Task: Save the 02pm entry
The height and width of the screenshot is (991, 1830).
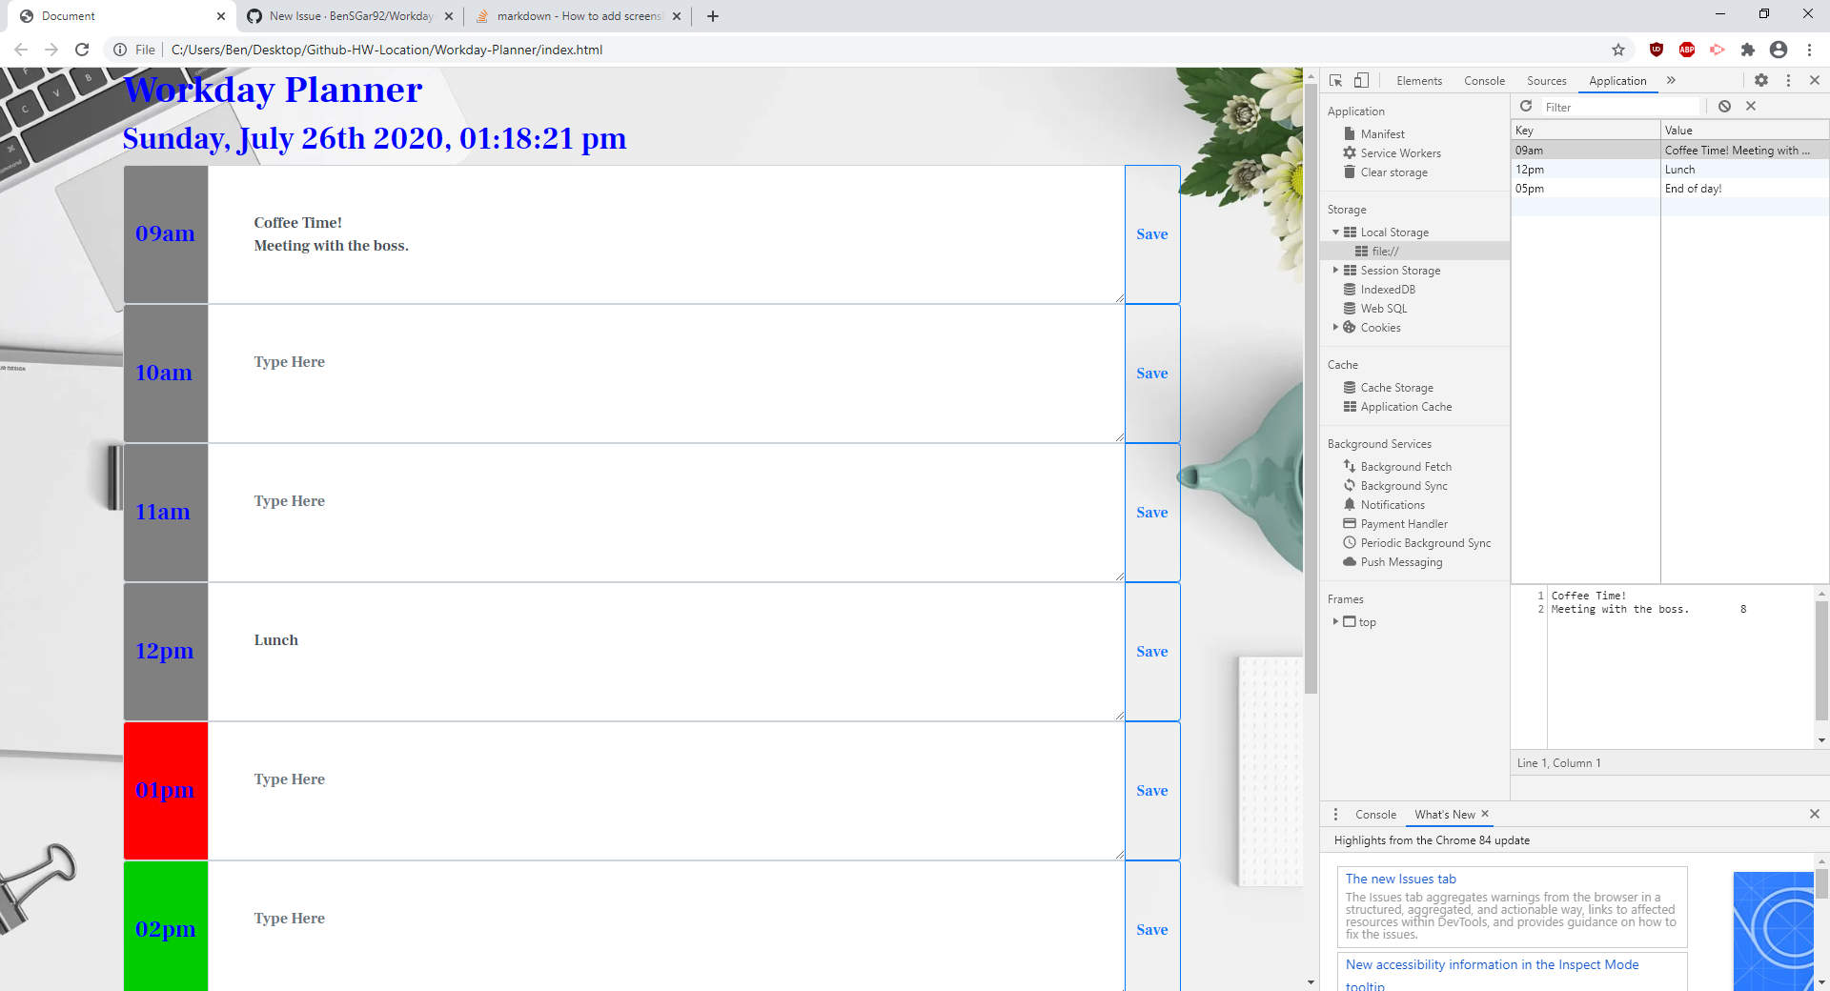Action: coord(1152,926)
